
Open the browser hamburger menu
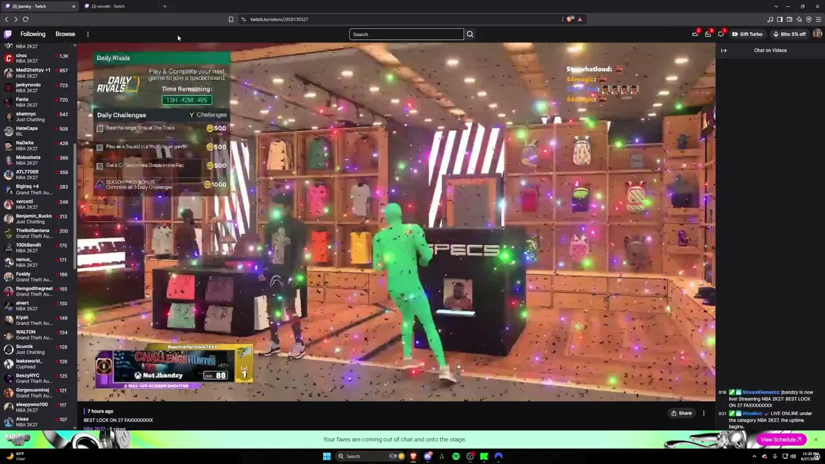819,19
